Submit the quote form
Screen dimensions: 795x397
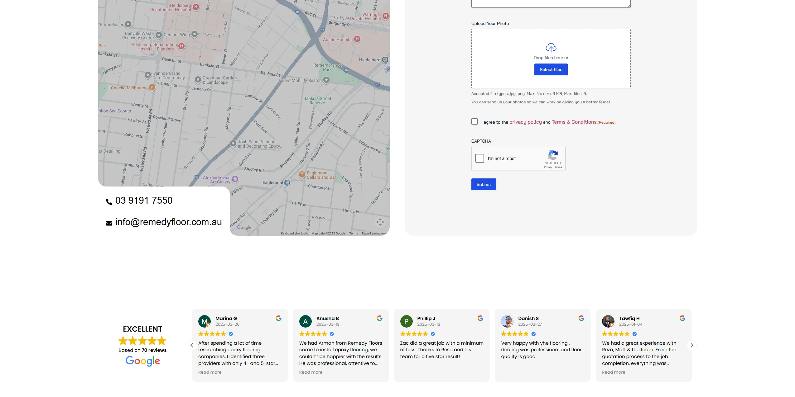pos(484,184)
